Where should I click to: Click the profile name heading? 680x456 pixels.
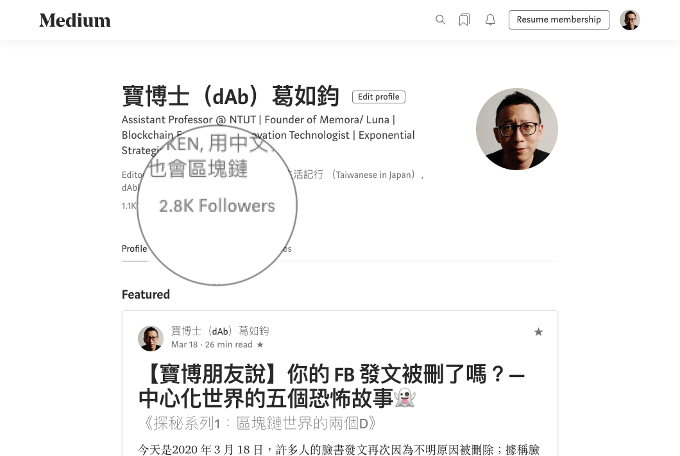(230, 96)
